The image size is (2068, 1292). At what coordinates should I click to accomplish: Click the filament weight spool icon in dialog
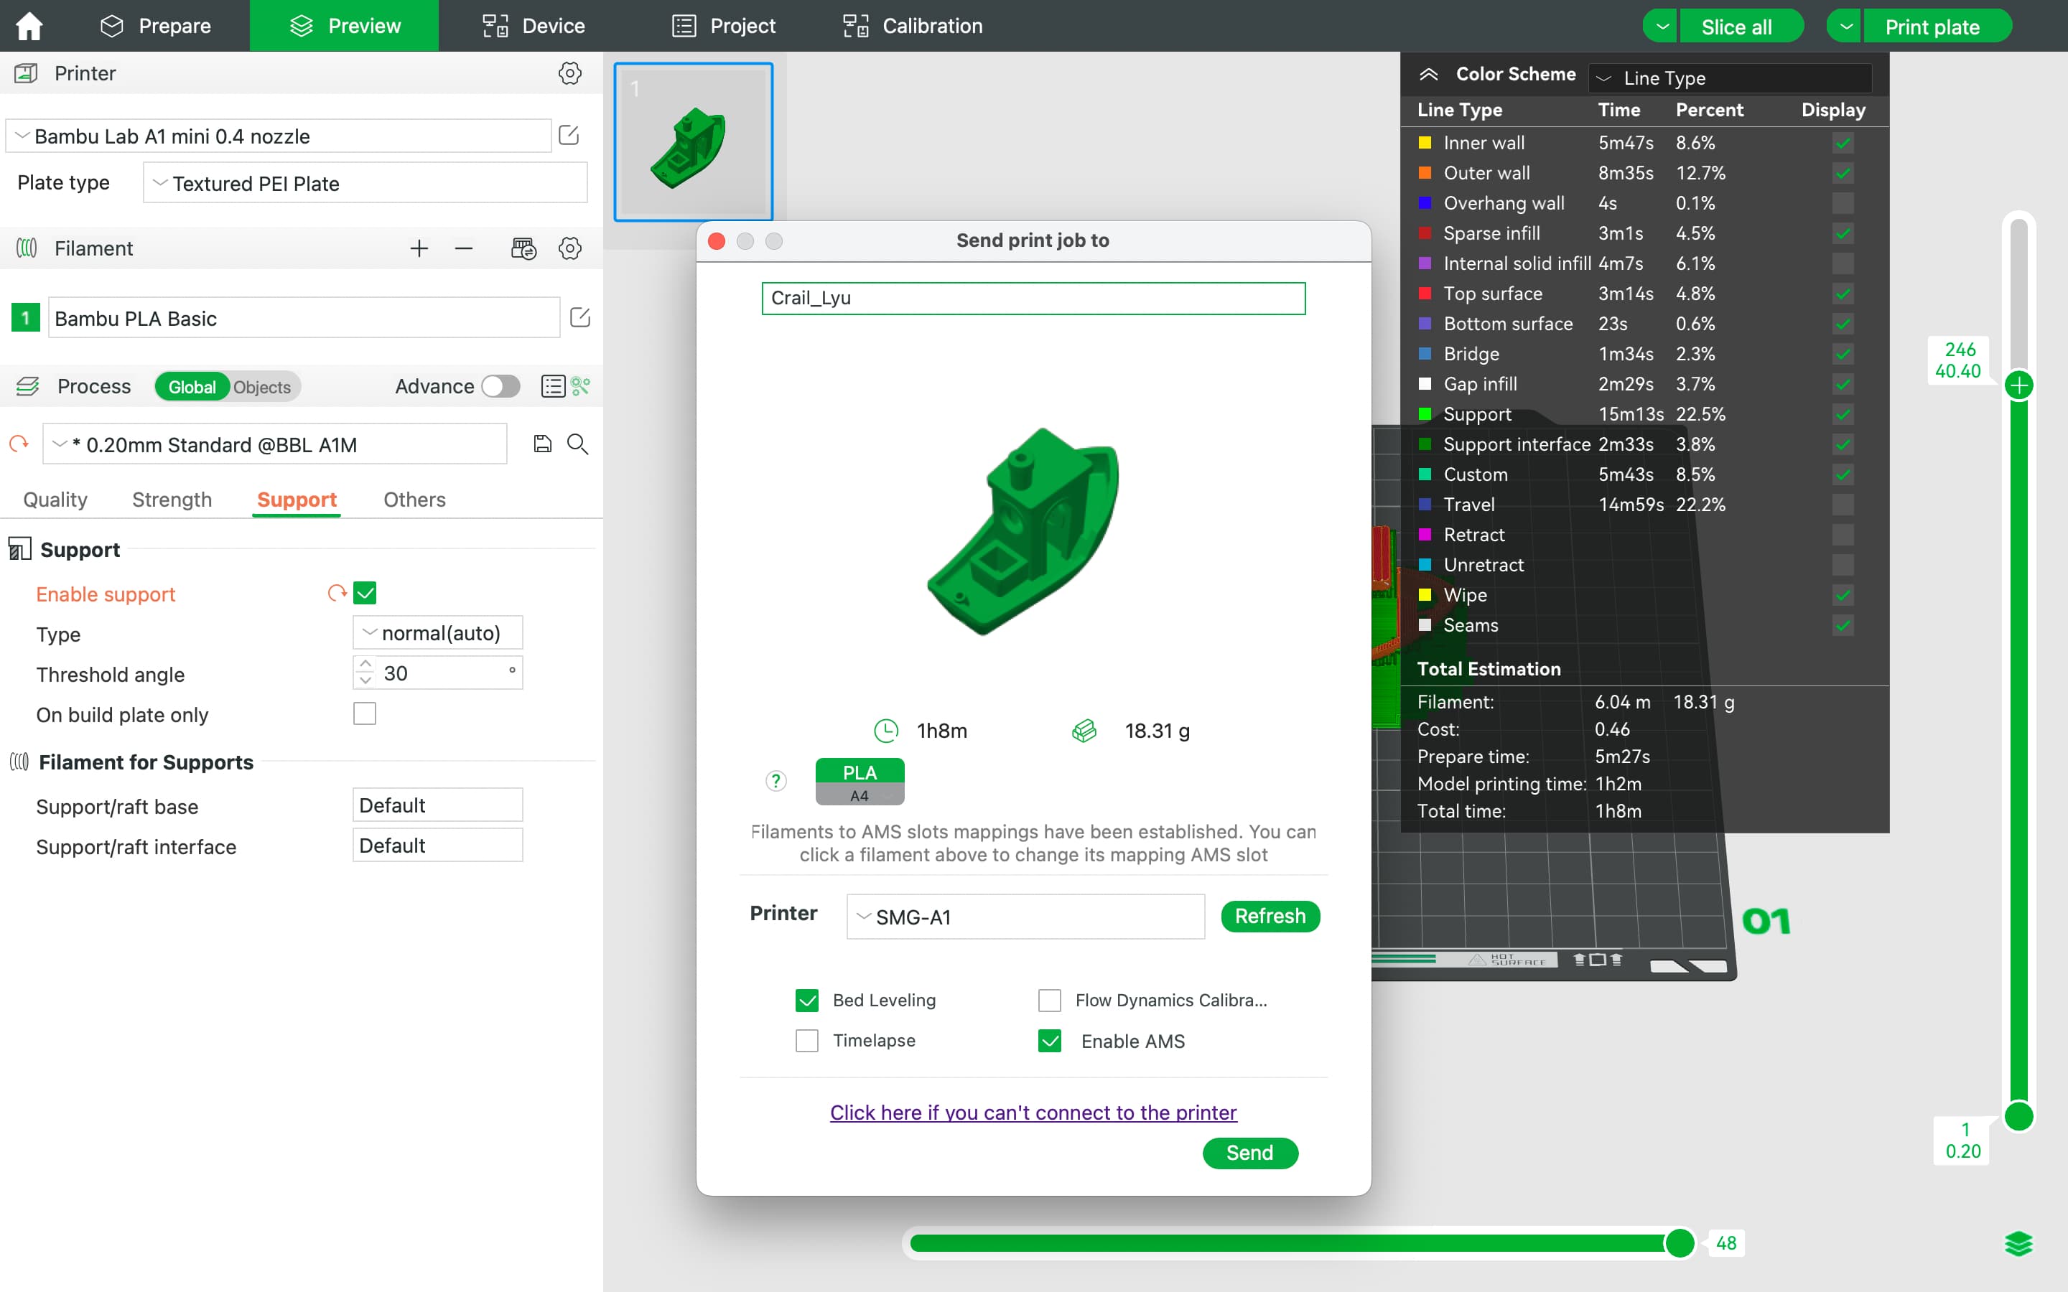click(x=1084, y=731)
